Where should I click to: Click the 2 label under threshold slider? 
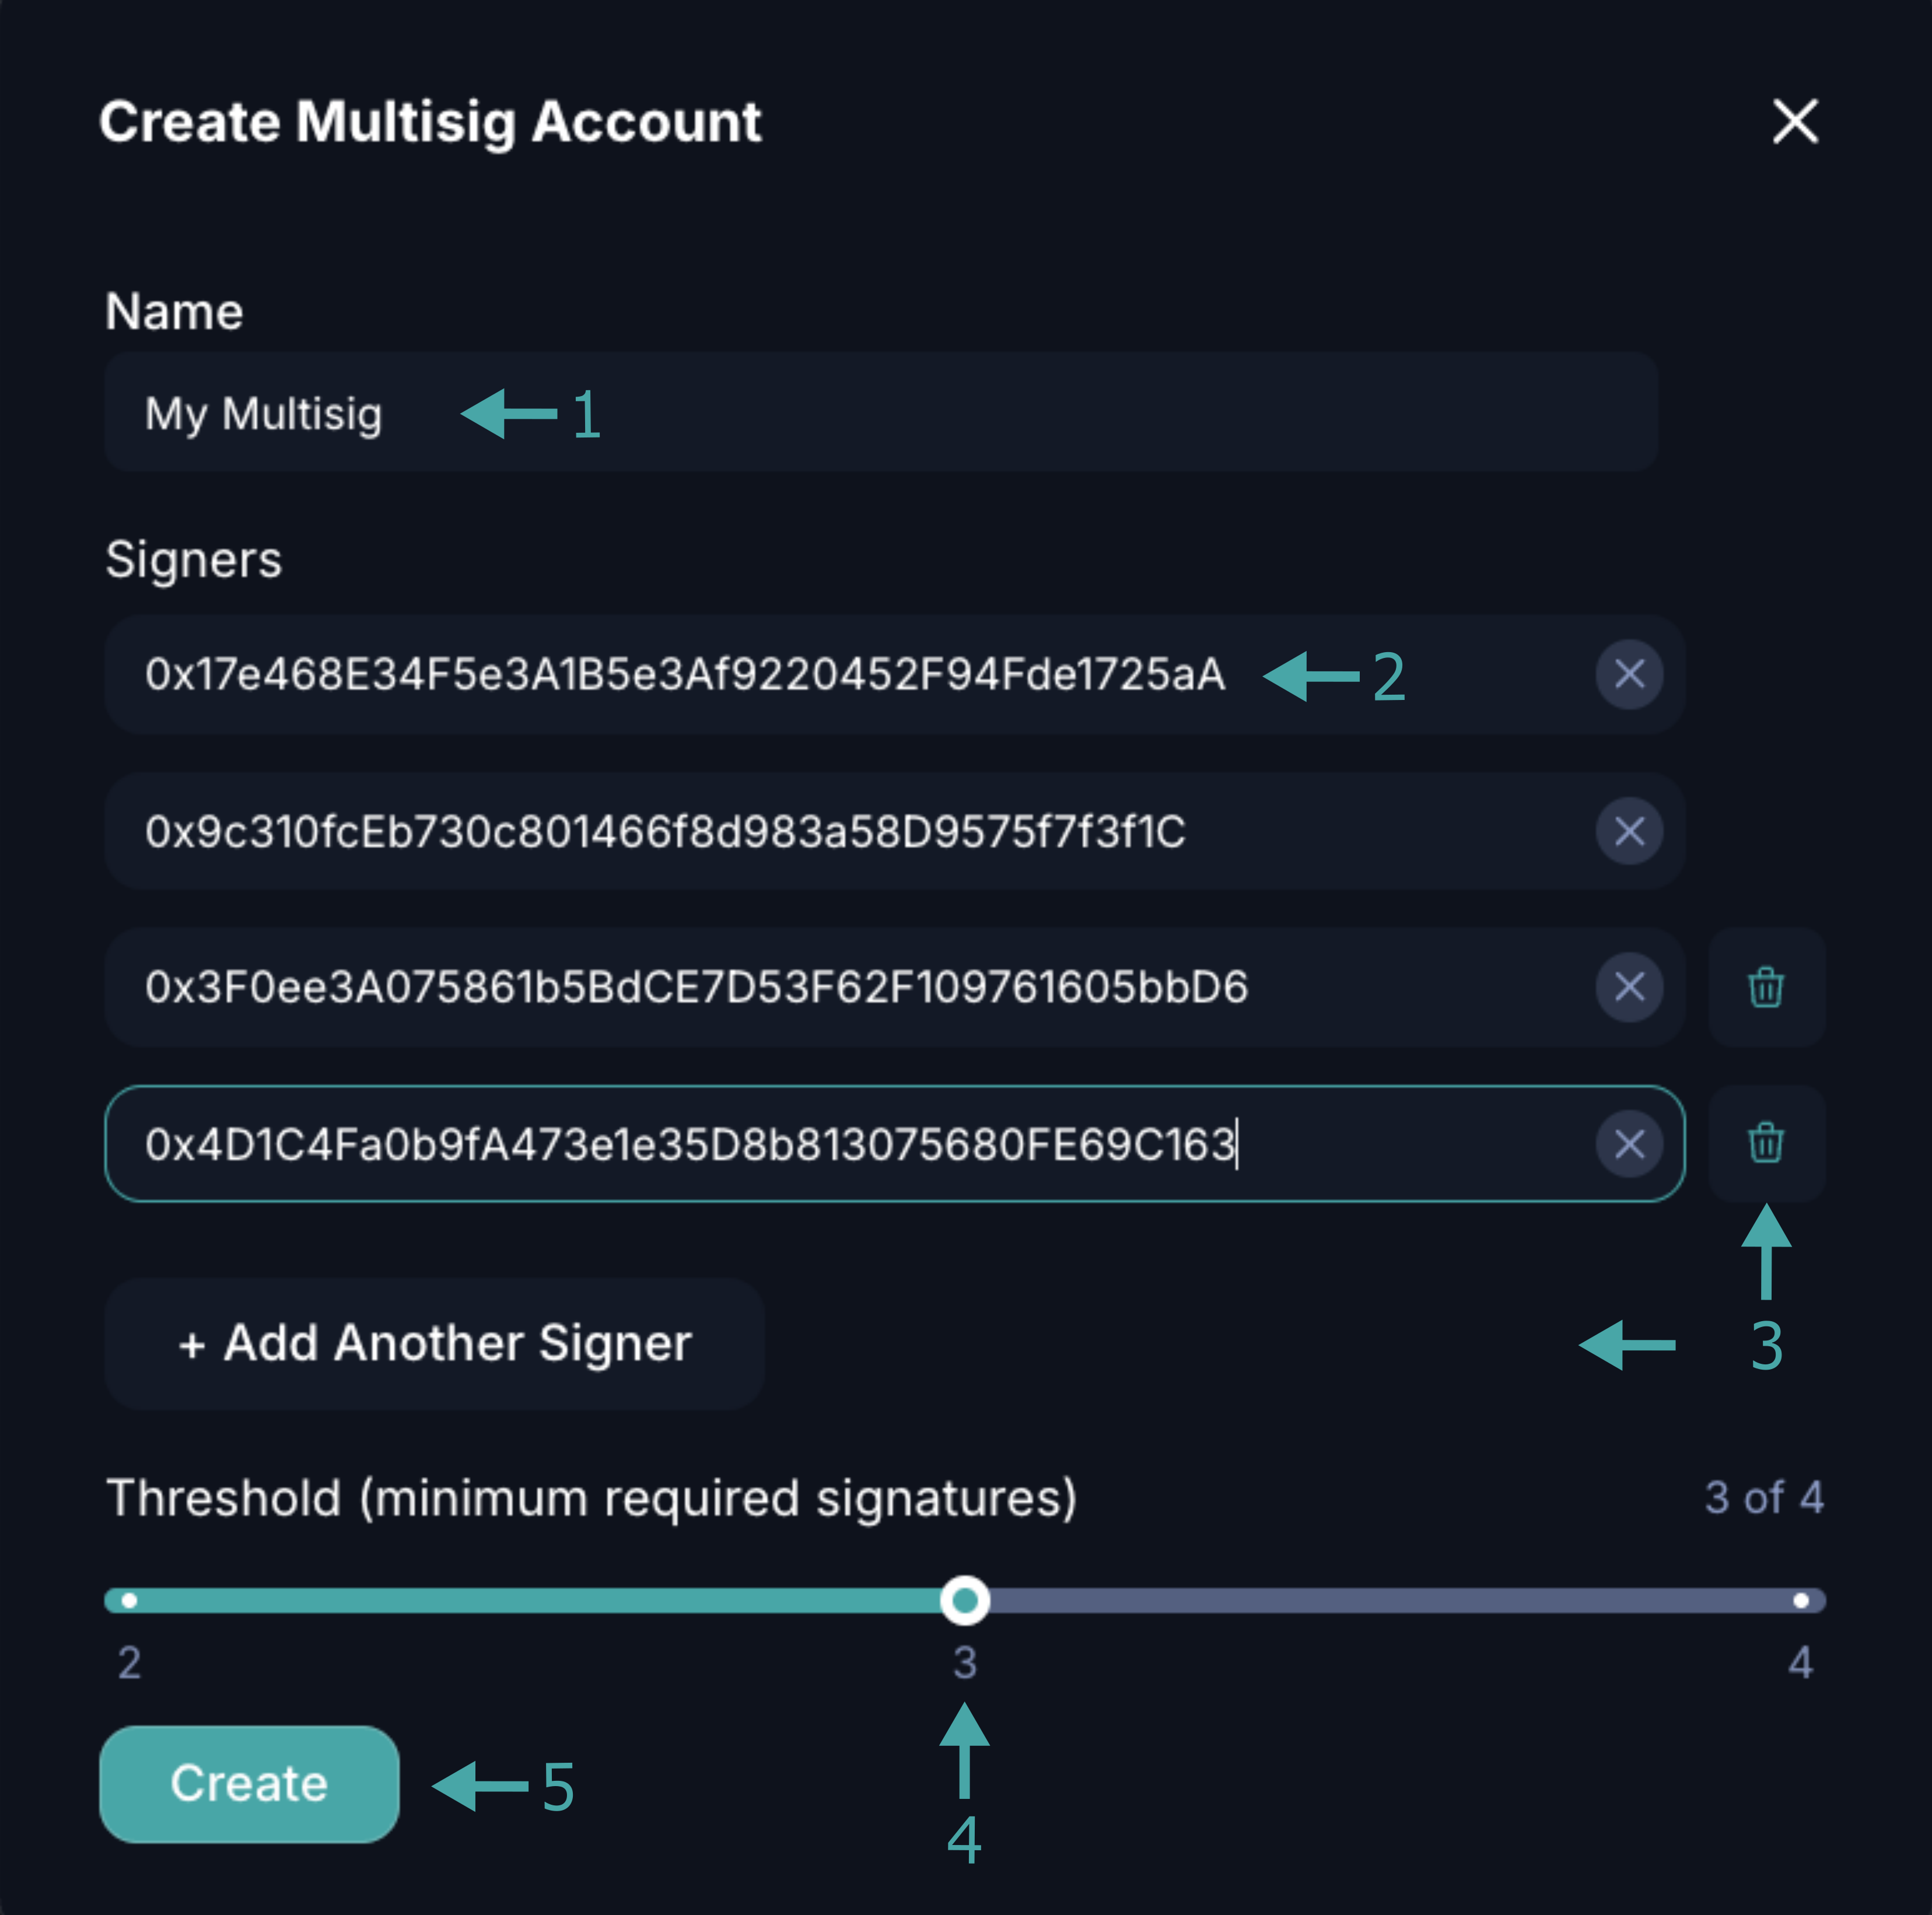tap(129, 1662)
